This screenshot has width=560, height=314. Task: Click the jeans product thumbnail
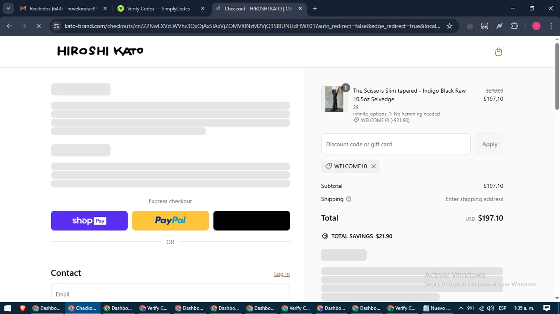(x=334, y=99)
